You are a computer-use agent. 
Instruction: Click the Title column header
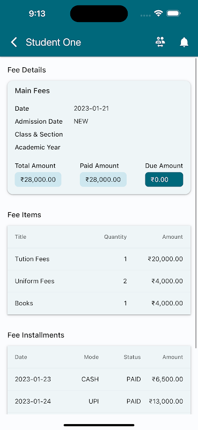click(x=20, y=237)
